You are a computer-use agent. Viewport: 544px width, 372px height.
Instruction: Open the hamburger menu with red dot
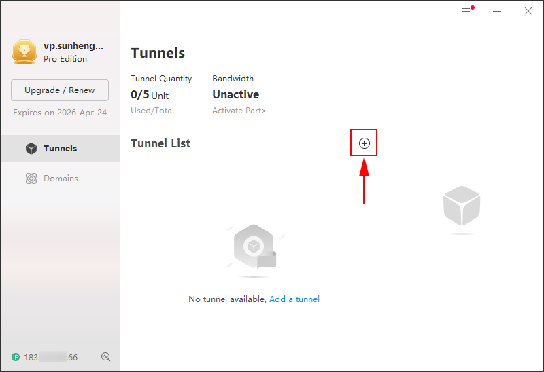point(467,11)
